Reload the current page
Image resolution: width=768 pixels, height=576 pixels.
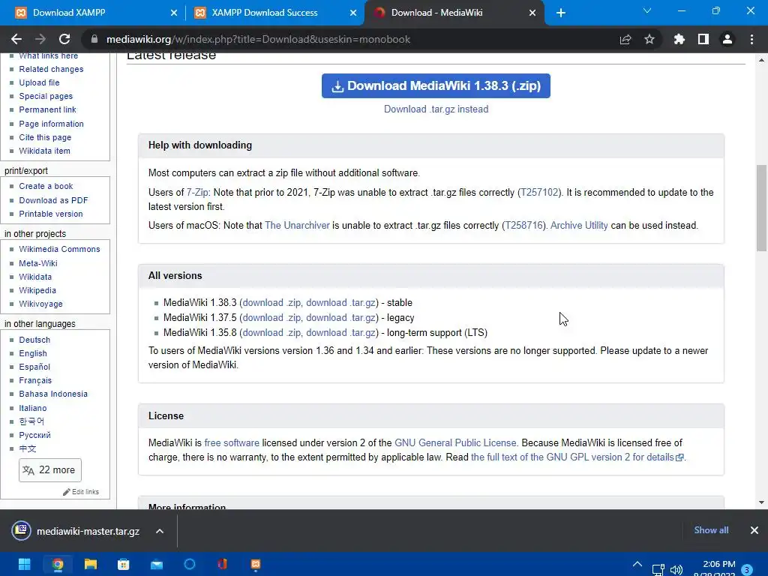click(64, 39)
